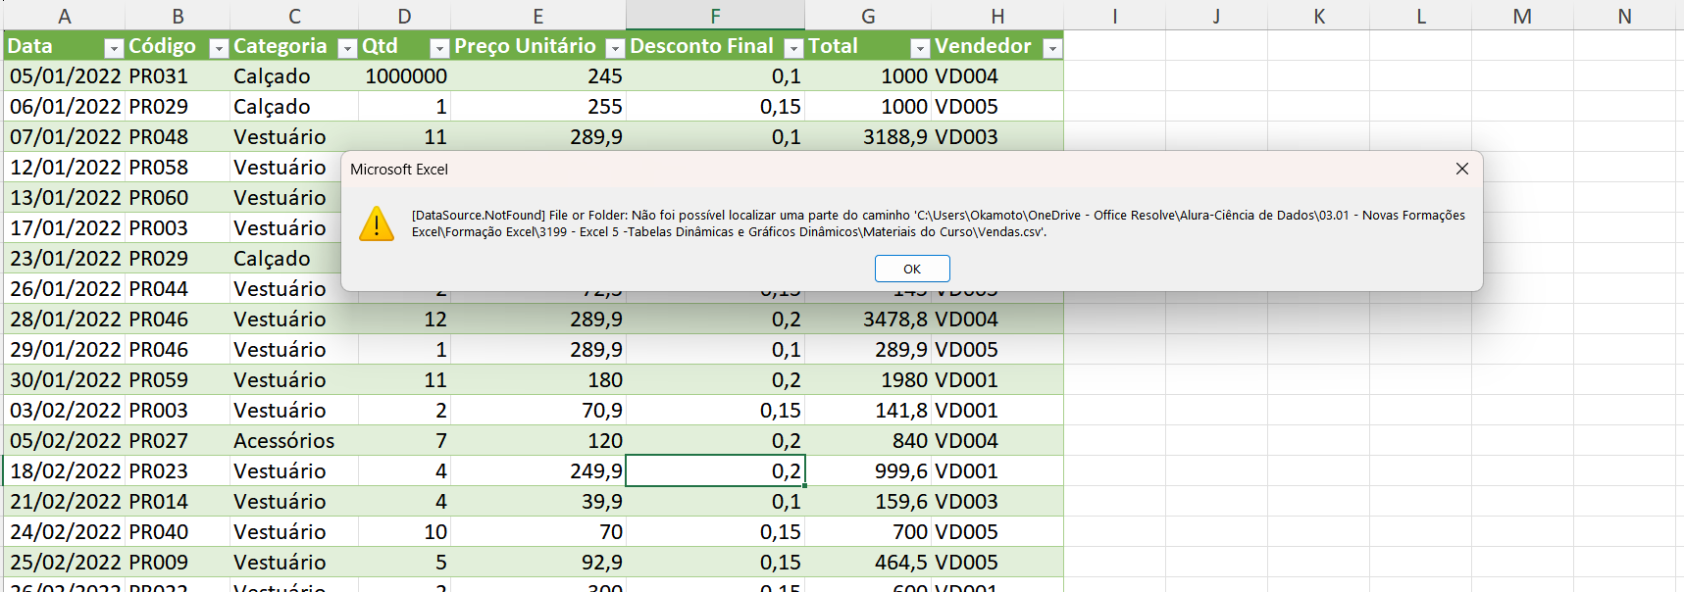The width and height of the screenshot is (1684, 592).
Task: Click the selected discount cell in the 18/02/2022 row
Action: click(x=715, y=471)
